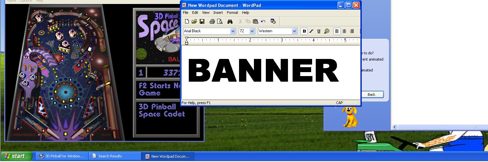Click 'For Help, press F1' status text
Image resolution: width=488 pixels, height=162 pixels.
tap(196, 103)
